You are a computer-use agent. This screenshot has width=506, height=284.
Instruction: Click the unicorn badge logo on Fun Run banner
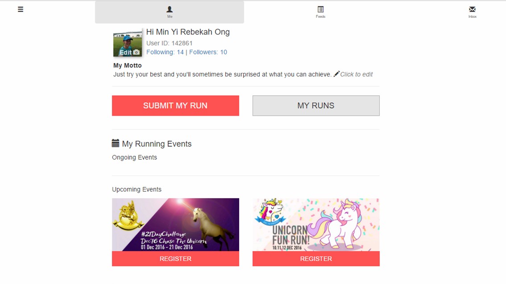[x=270, y=212]
